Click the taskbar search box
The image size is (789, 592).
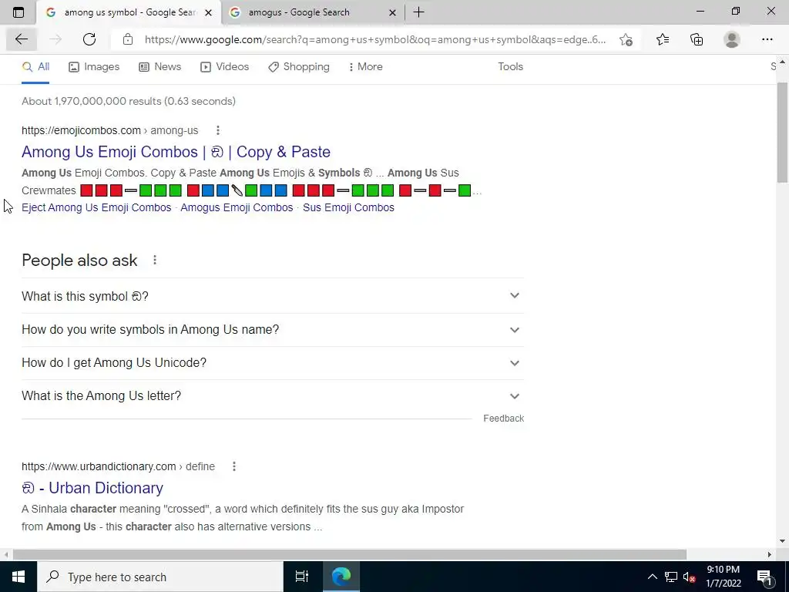[160, 577]
